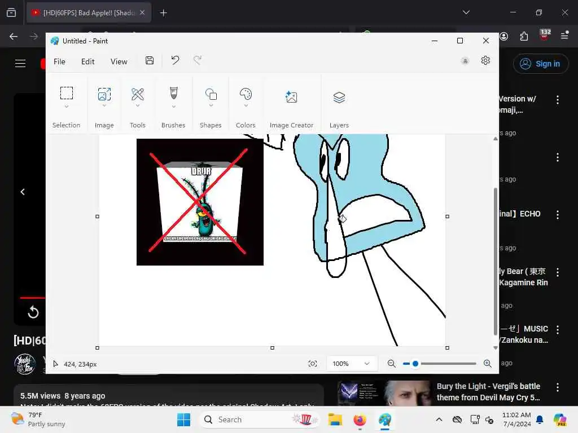Expand the Shapes options chevron
The image size is (578, 433).
[x=211, y=105]
